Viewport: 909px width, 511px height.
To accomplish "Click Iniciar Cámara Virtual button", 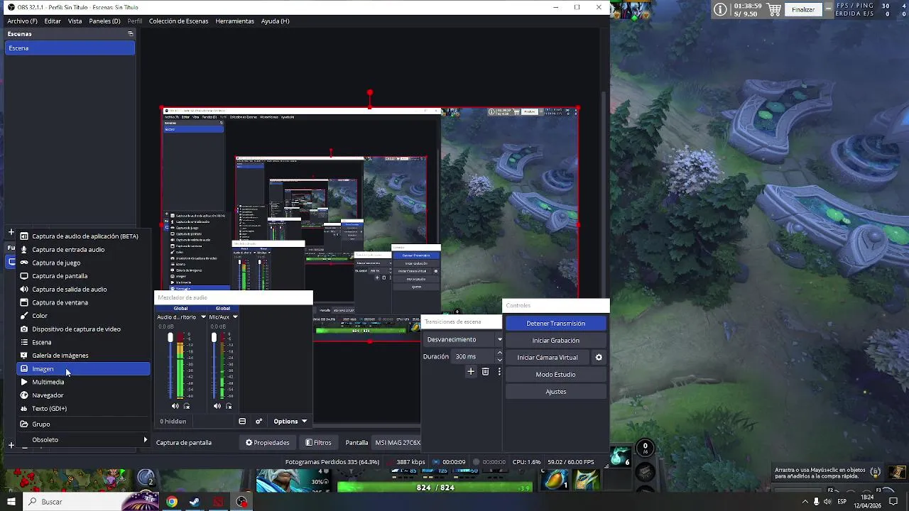I will tap(548, 358).
